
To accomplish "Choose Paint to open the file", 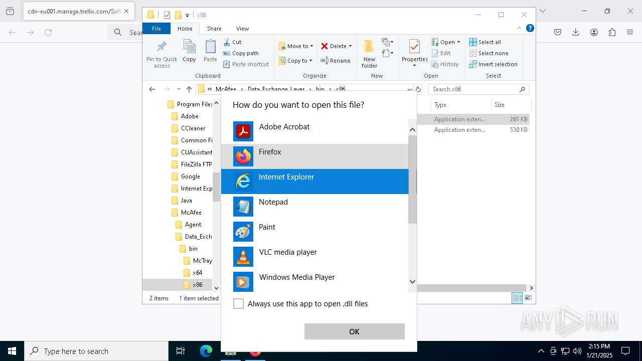I will coord(314,232).
